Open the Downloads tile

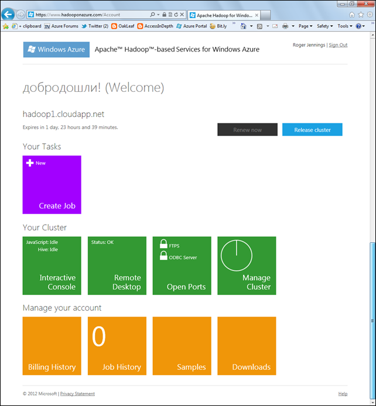click(247, 346)
